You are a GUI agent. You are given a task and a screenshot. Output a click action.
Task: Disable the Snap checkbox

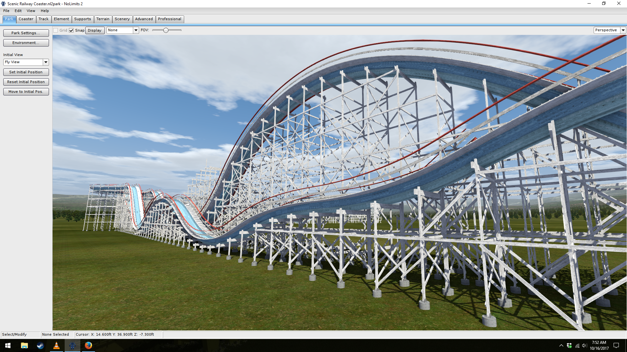[71, 30]
